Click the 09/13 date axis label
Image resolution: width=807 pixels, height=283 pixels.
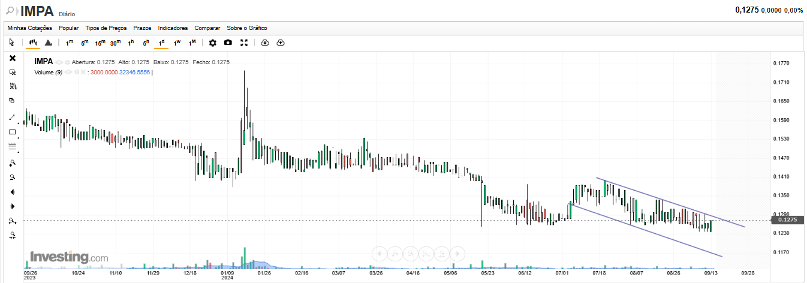click(x=712, y=272)
